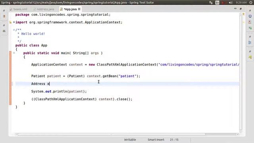The image size is (254, 143).
Task: Open the En keyboard layout indicator
Action: (217, 2)
